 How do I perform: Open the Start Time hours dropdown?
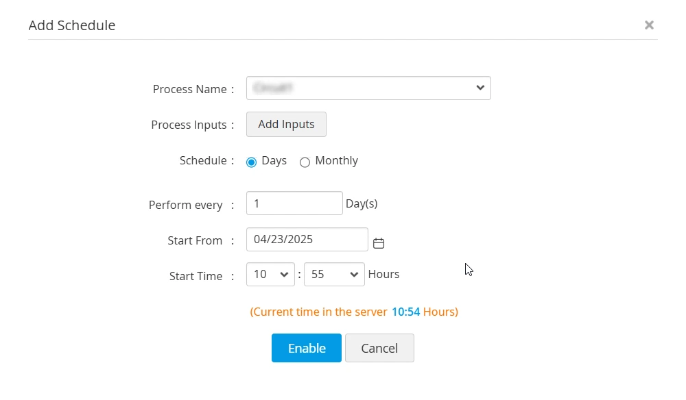point(271,274)
